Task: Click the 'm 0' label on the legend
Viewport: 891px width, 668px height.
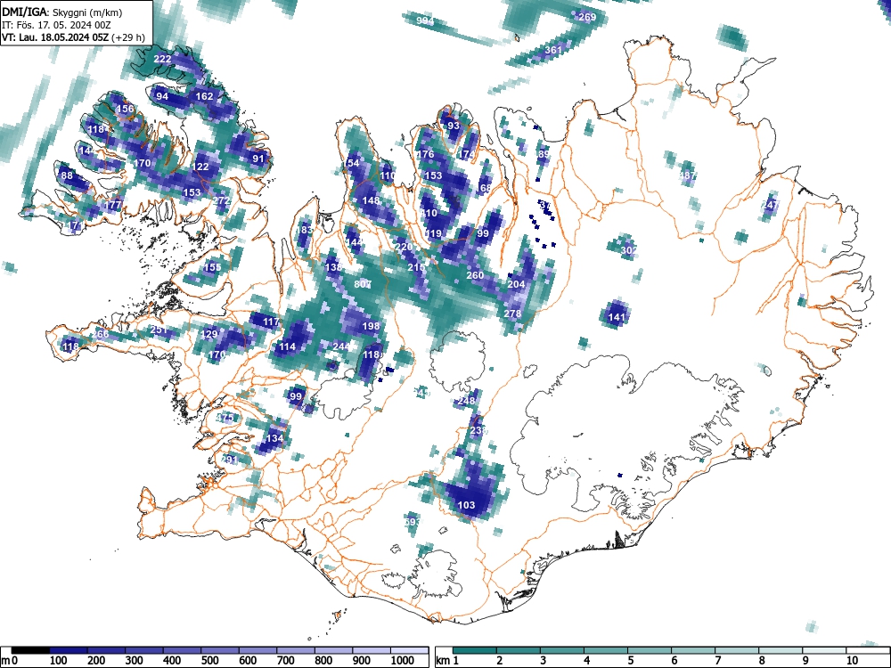Action: point(10,661)
